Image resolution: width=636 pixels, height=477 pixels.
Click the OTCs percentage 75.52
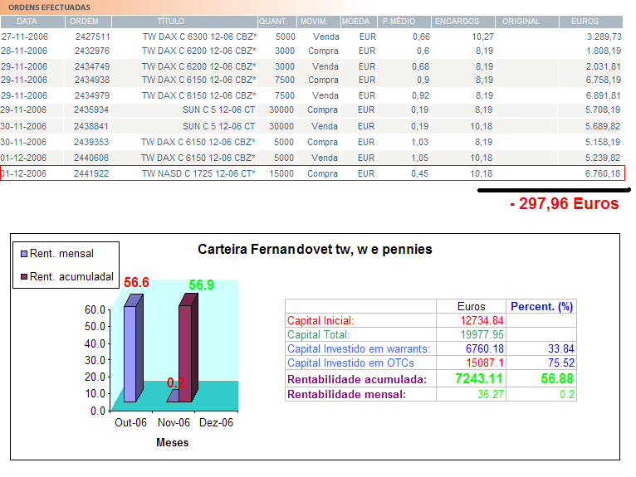coord(561,363)
